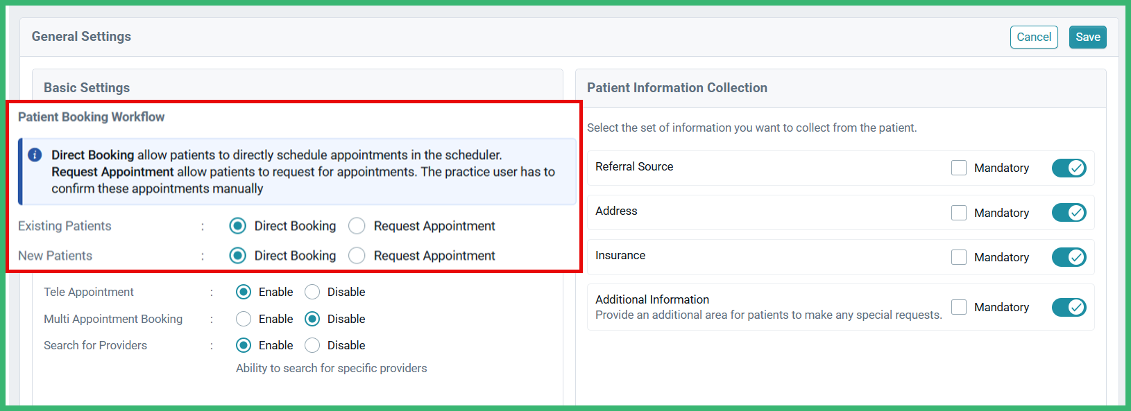Select Direct Booking for Existing Patients
The image size is (1131, 411).
[237, 225]
